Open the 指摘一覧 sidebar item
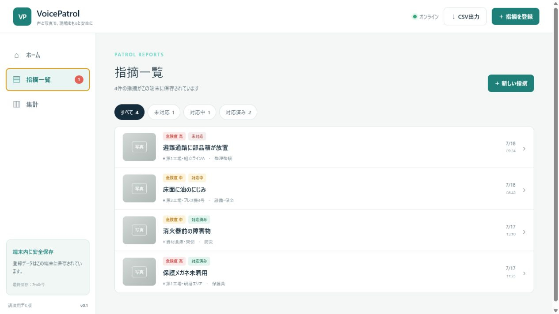Screen dimensions: 559x314 click(48, 80)
